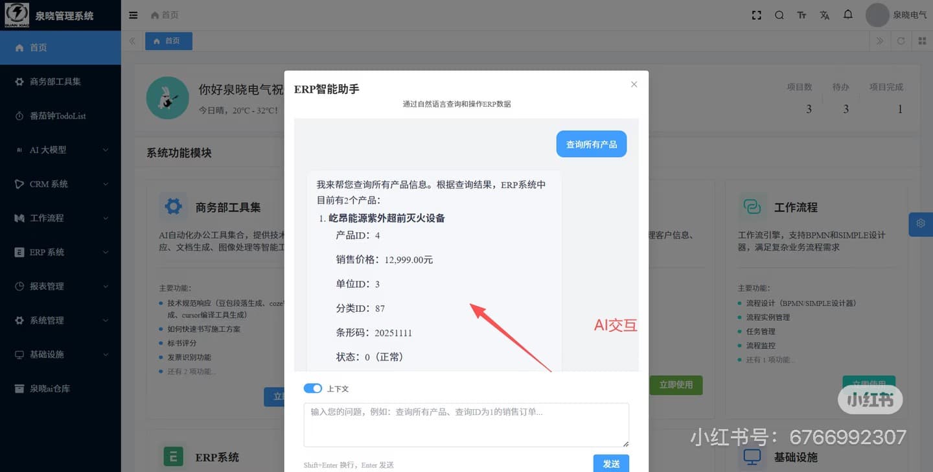The image size is (933, 472).
Task: Click the 发票识别功能 list item
Action: click(189, 357)
